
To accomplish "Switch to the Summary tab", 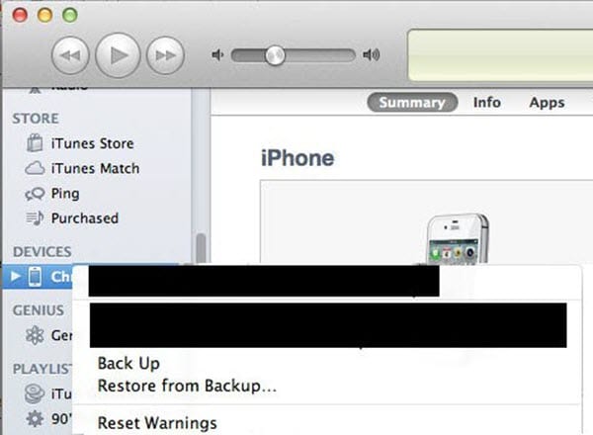I will [x=412, y=103].
